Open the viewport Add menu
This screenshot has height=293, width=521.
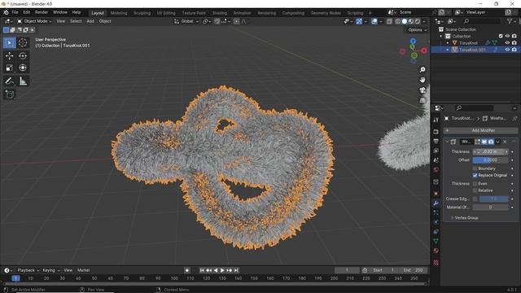pos(90,21)
